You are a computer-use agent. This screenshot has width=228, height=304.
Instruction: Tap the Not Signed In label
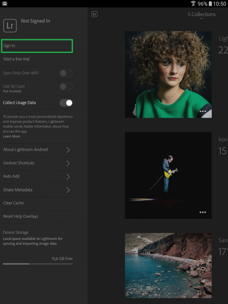(36, 21)
